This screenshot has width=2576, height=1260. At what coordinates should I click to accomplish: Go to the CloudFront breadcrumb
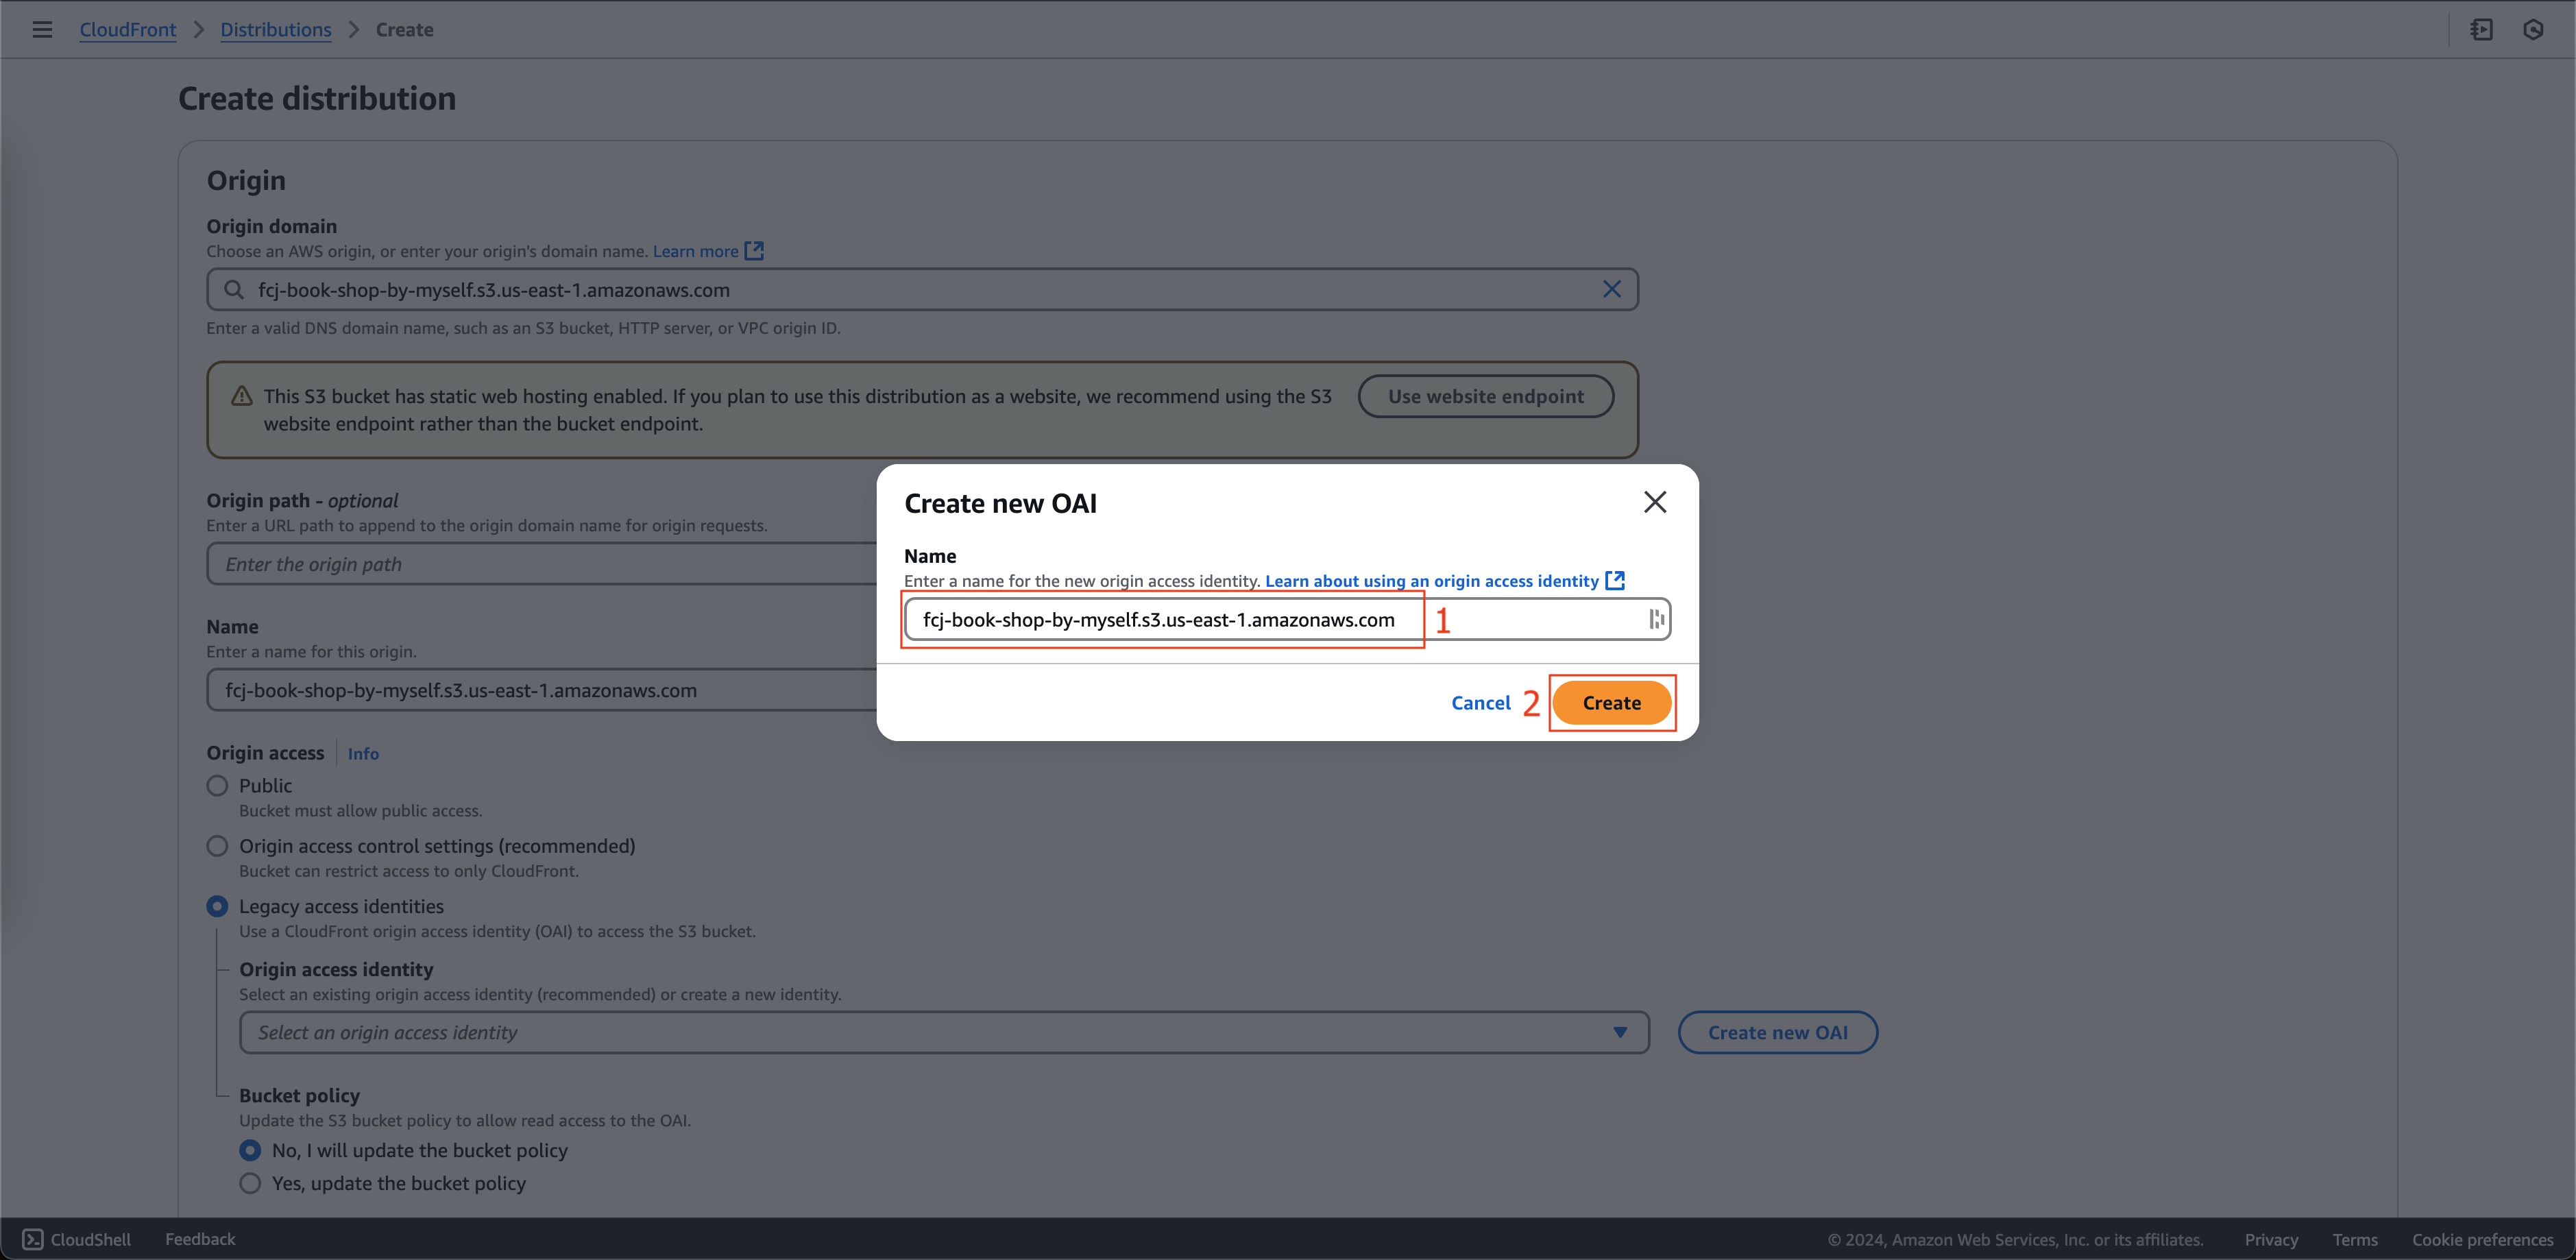point(128,30)
